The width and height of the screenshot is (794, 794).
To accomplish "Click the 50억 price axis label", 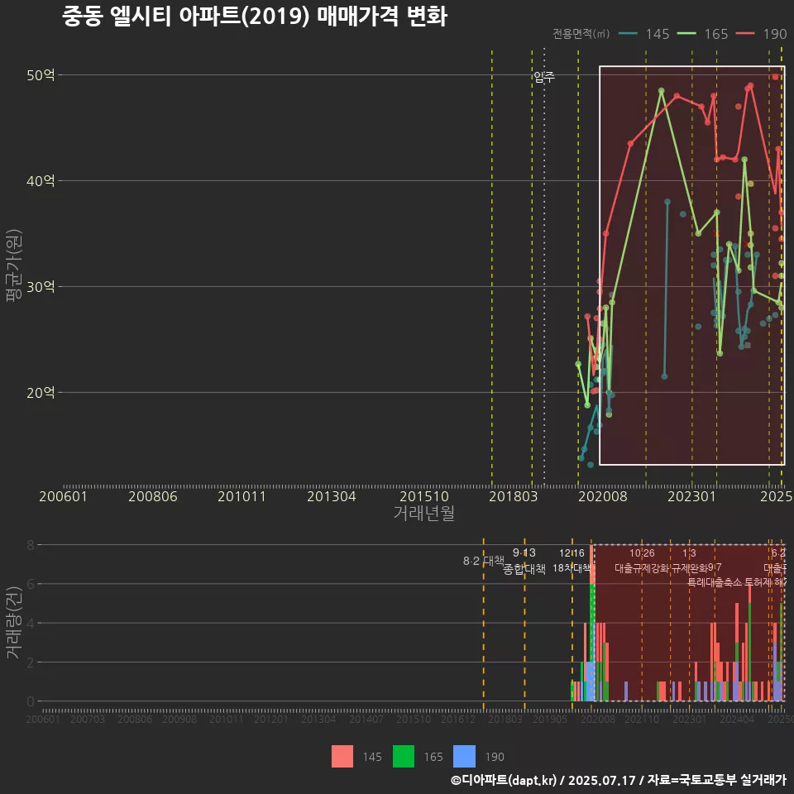I will click(41, 75).
